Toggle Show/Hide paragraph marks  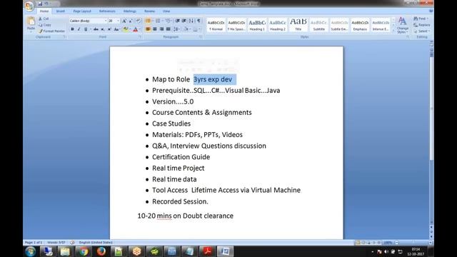(x=199, y=21)
